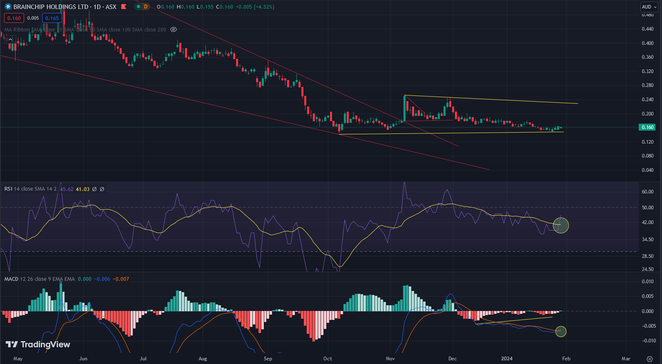Click the red flag icon beside ASX
This screenshot has height=364, width=662.
(124, 7)
